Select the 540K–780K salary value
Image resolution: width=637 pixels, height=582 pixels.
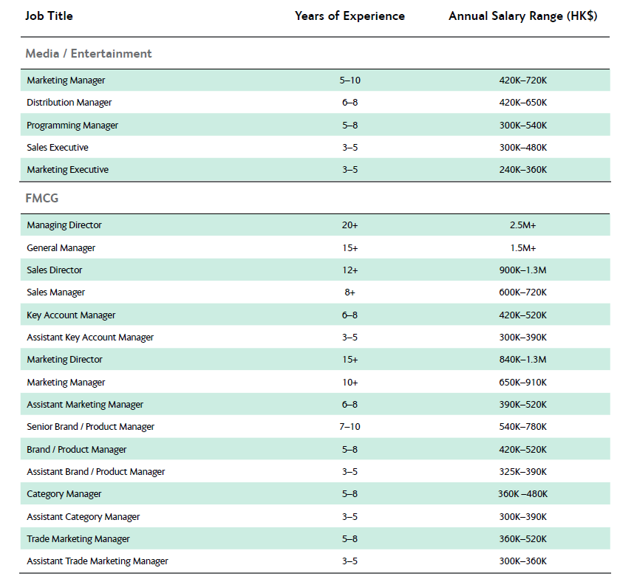pos(523,427)
